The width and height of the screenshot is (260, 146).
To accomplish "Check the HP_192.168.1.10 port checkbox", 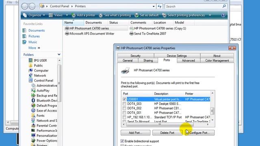I will 124,117.
